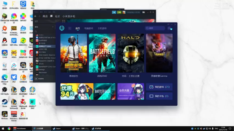Open the user profile icon in UU accelerator
234x131 pixels.
tap(169, 28)
